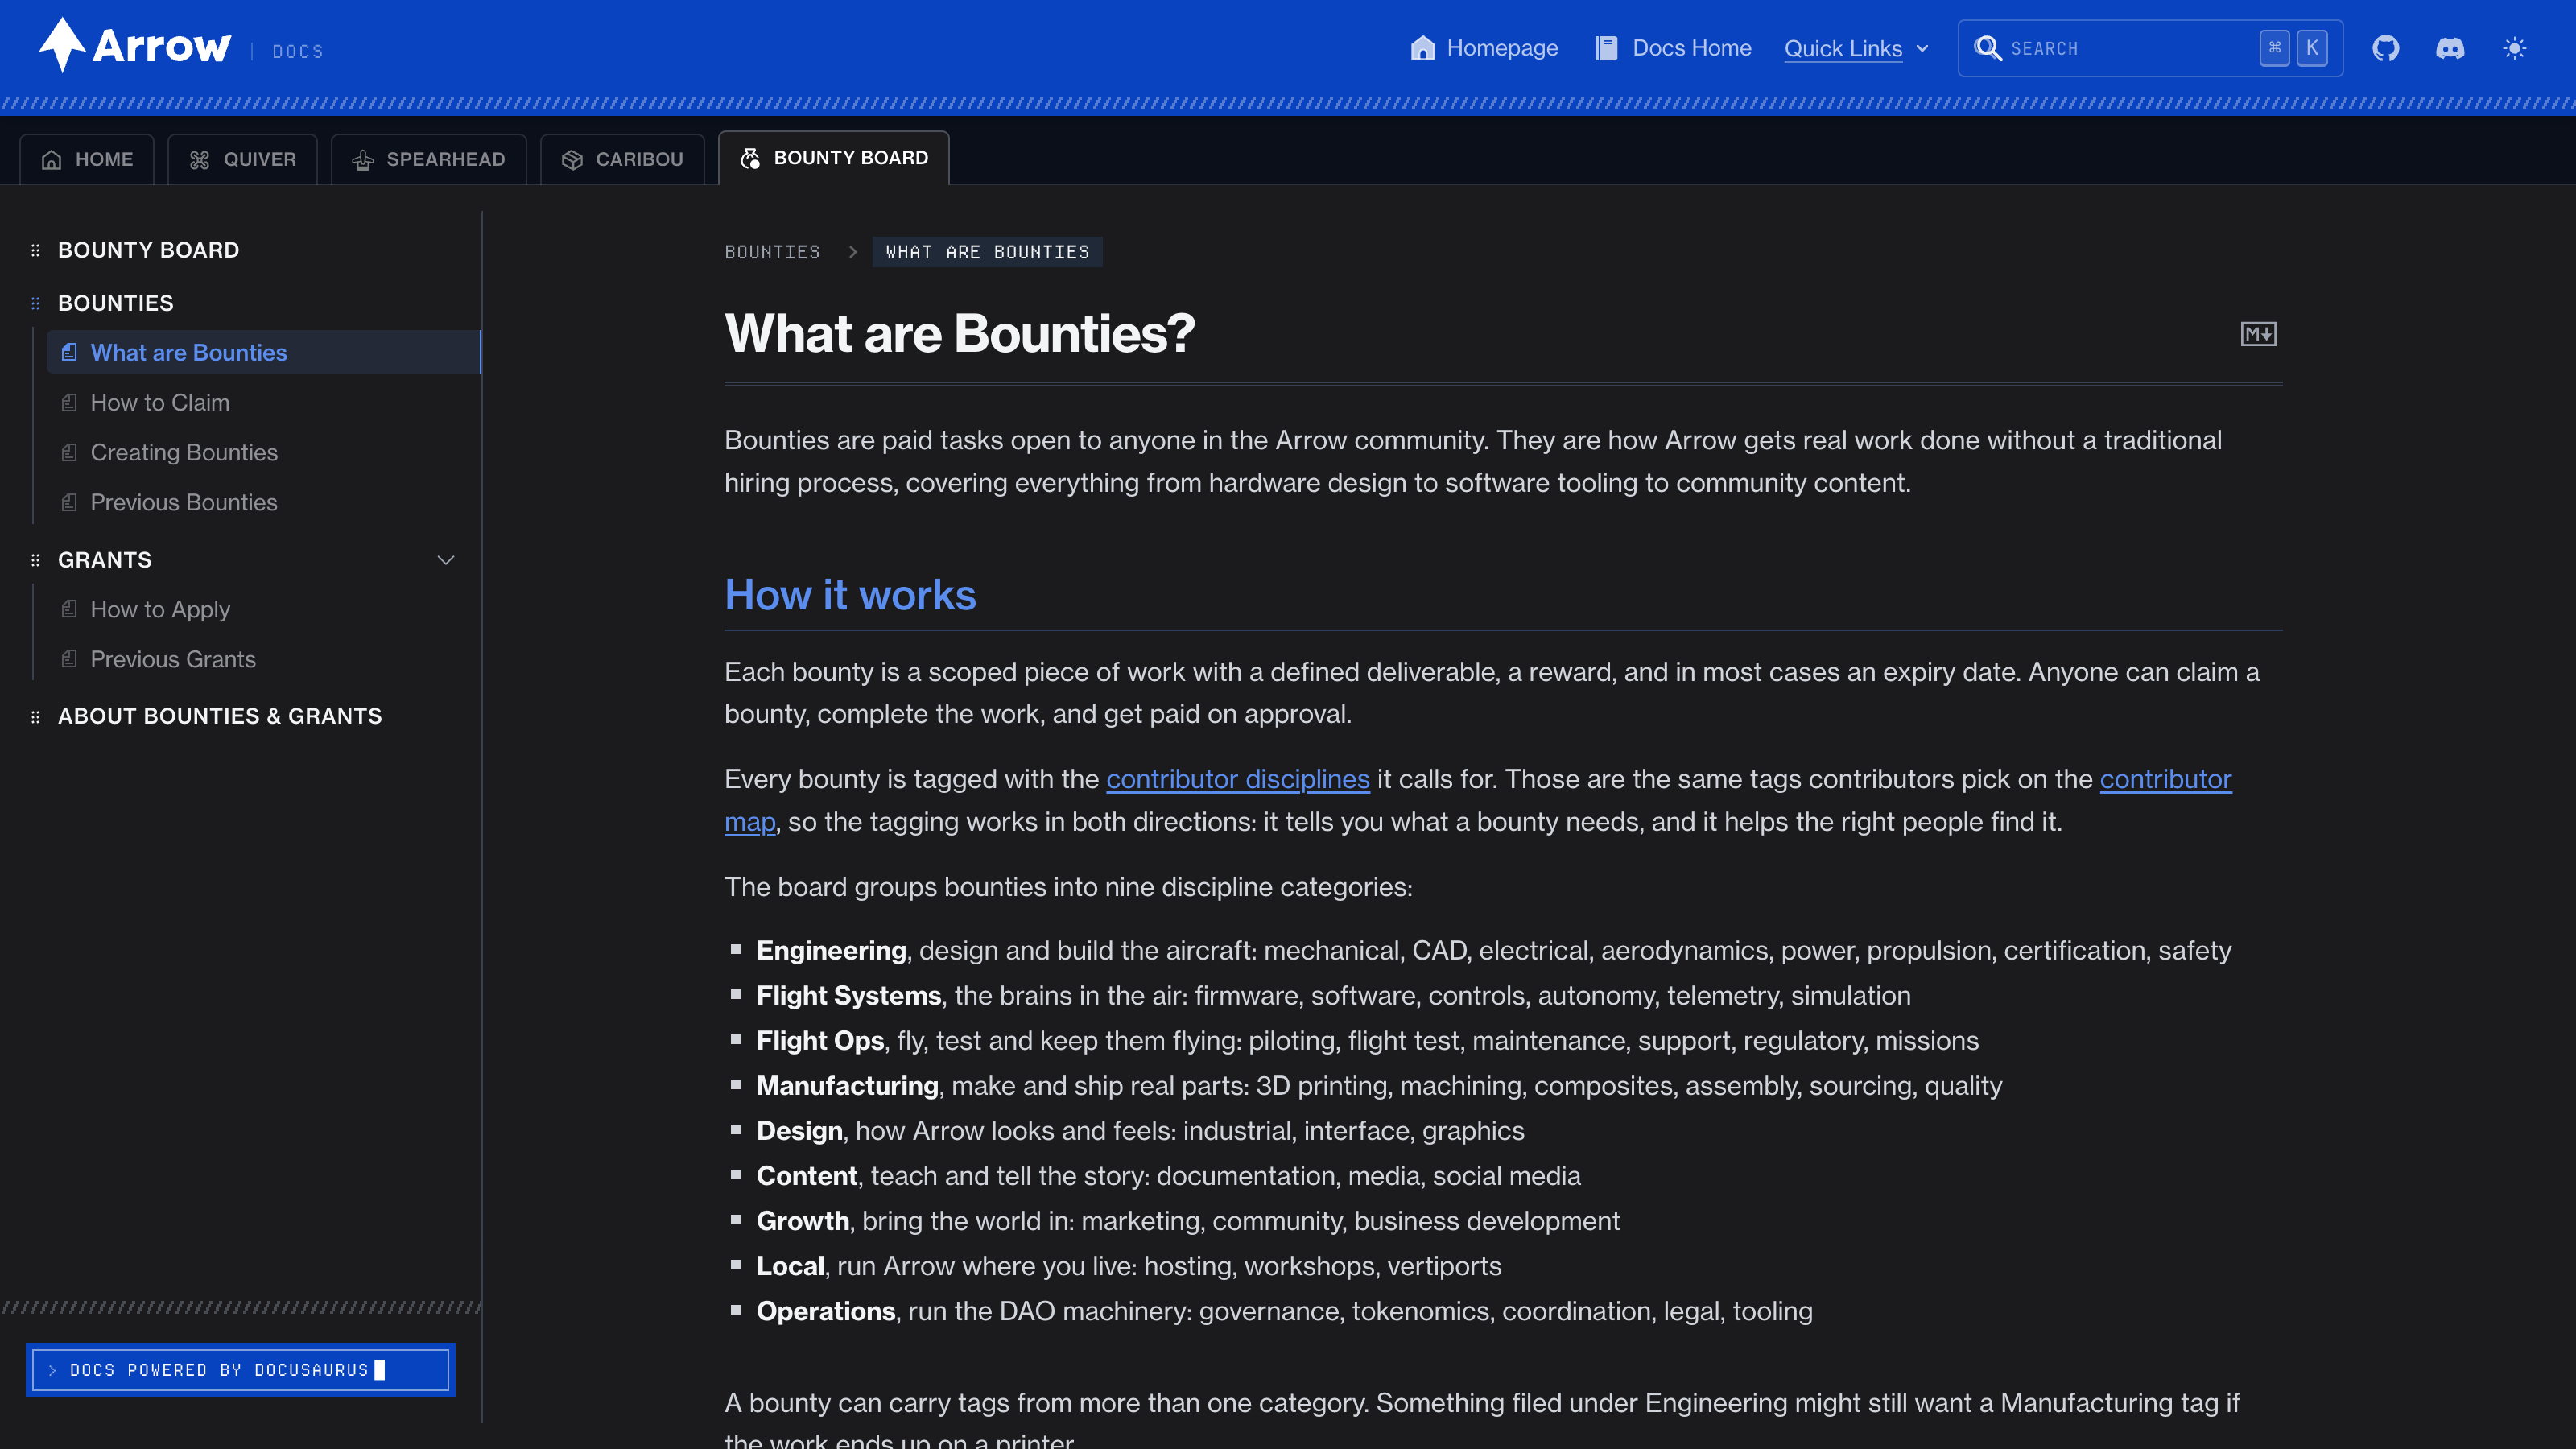The height and width of the screenshot is (1449, 2576).
Task: Click the drag handle beside BOUNTIES heading
Action: coord(35,303)
